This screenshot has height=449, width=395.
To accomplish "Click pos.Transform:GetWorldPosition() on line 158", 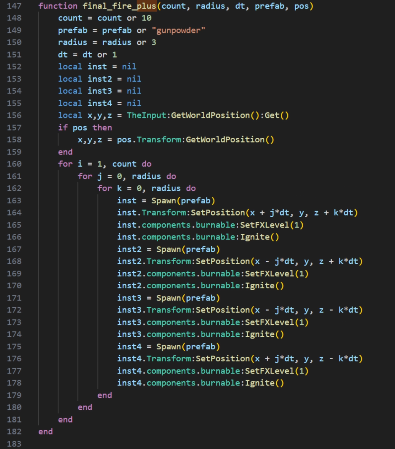I will [x=196, y=140].
